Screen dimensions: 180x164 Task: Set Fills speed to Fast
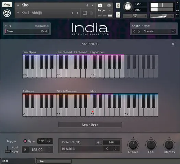click(x=44, y=31)
